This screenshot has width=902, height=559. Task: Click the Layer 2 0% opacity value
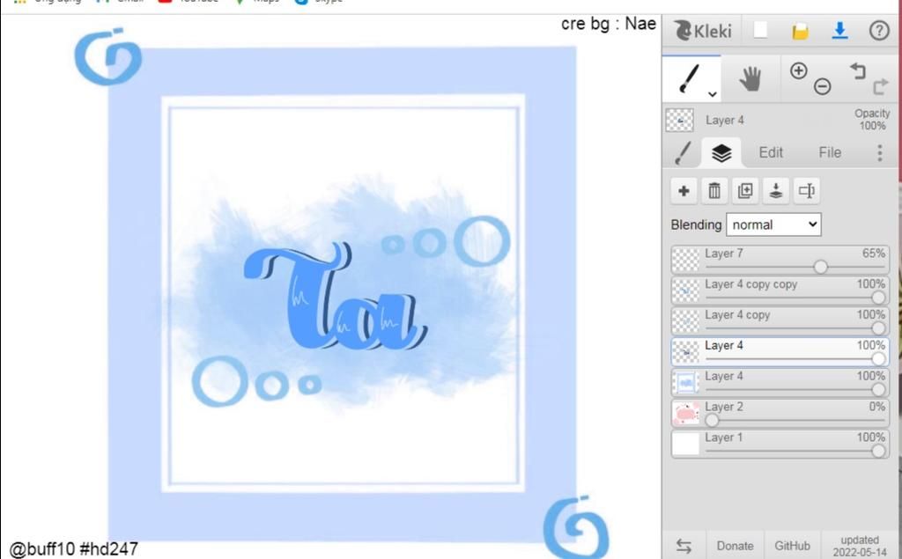(877, 407)
